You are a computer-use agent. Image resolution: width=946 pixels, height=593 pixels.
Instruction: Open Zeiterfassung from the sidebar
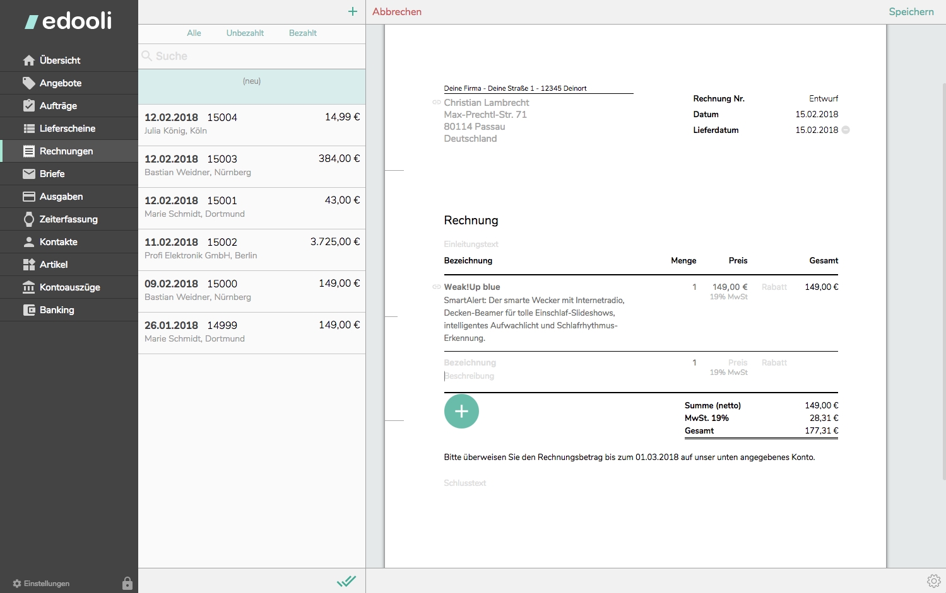pyautogui.click(x=69, y=219)
